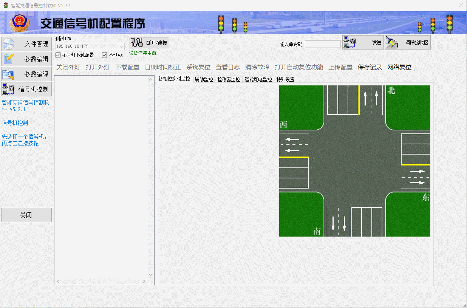Click the brush icon on 清除接收区
Image resolution: width=467 pixels, height=308 pixels.
pyautogui.click(x=392, y=42)
